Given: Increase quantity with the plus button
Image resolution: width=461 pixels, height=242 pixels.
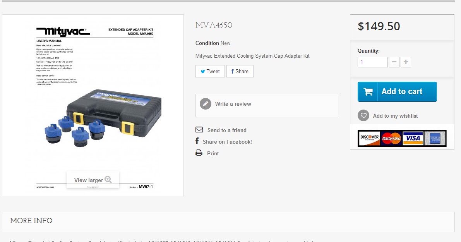Looking at the screenshot, I should click(x=406, y=62).
